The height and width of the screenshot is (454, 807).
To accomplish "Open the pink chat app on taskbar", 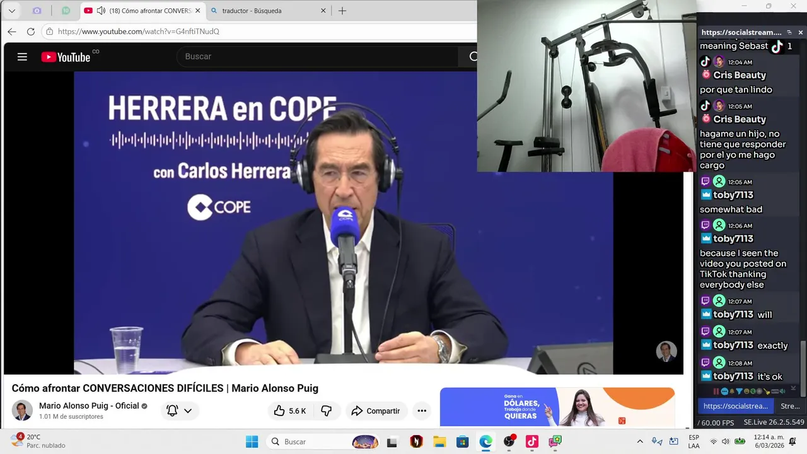I will pyautogui.click(x=555, y=441).
